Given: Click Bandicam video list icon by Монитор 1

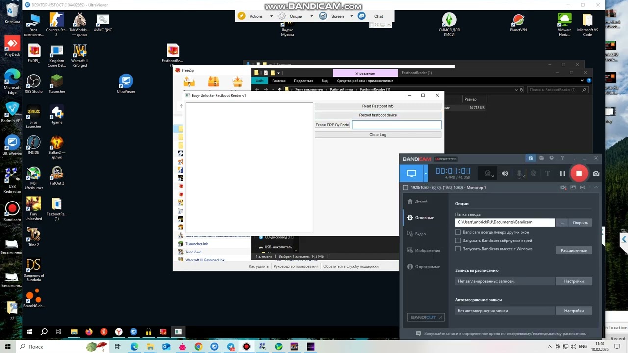Looking at the screenshot, I should point(563,187).
